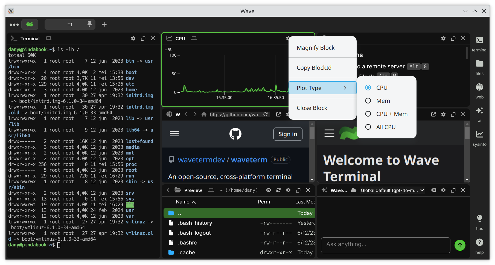Click the Wave green logo workspace button

click(x=30, y=24)
